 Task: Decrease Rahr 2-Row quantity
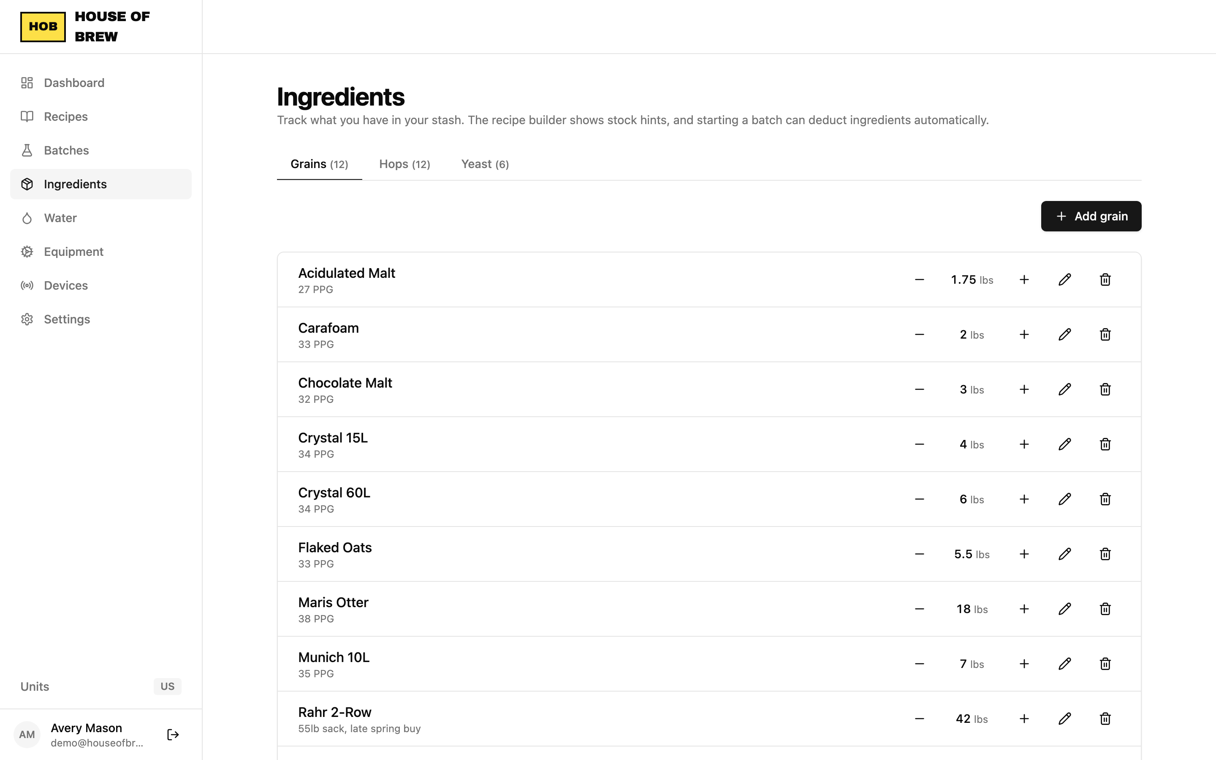click(x=920, y=719)
